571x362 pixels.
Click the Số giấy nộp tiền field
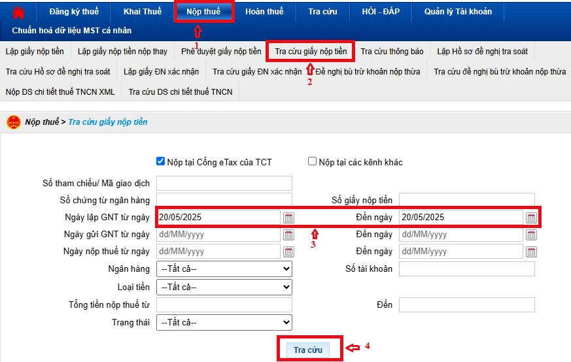[466, 200]
